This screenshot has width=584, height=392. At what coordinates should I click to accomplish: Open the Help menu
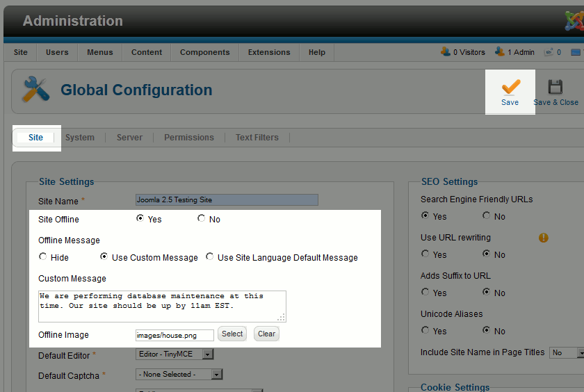tap(316, 52)
